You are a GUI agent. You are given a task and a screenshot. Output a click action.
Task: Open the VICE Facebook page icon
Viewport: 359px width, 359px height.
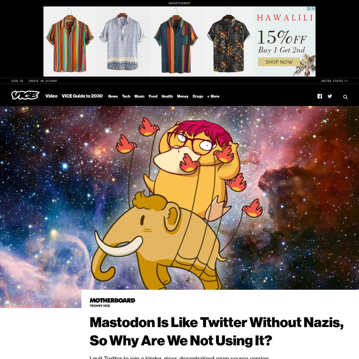[320, 96]
